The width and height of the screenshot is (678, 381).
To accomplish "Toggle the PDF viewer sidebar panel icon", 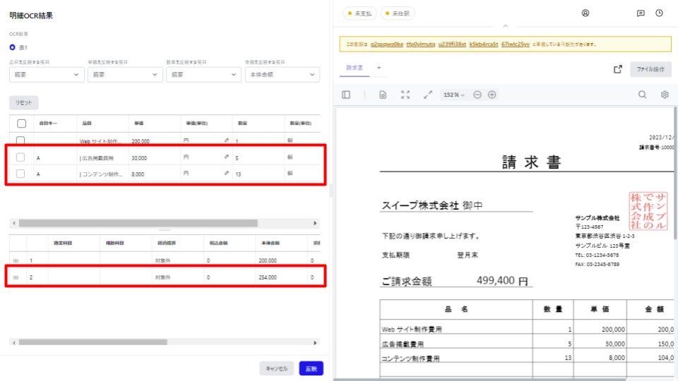I will (346, 95).
